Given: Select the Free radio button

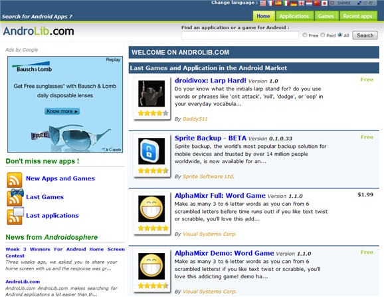Looking at the screenshot, I should [x=305, y=35].
